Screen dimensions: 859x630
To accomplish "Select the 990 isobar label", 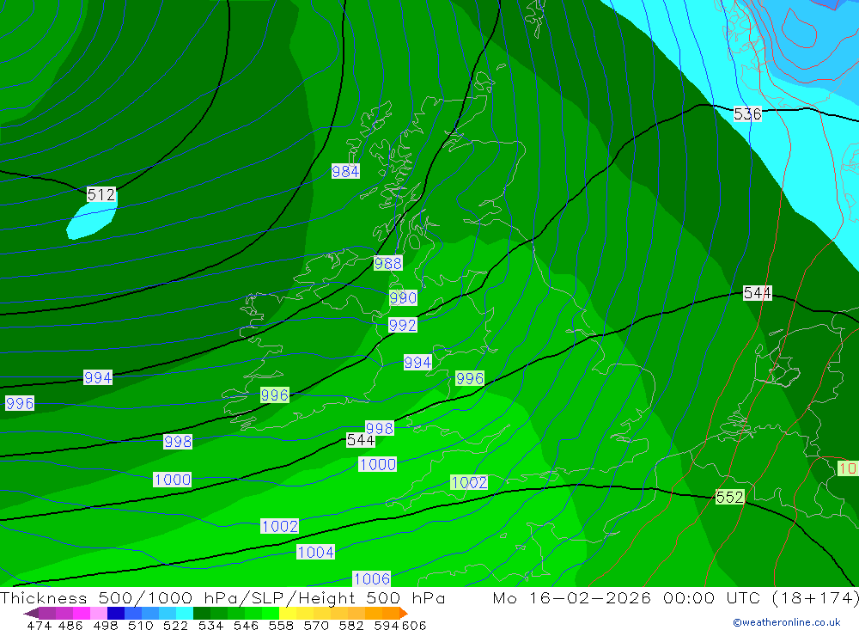I will (403, 297).
